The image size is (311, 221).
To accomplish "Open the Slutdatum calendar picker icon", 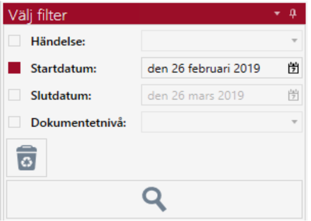I will (293, 95).
